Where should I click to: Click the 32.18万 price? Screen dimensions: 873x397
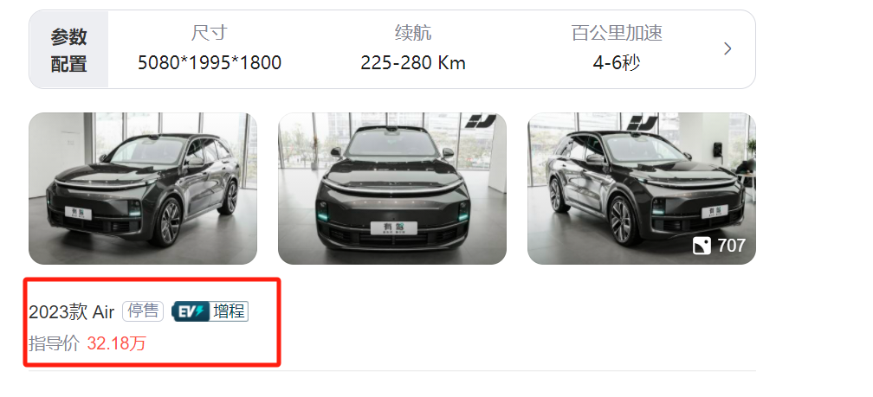[x=116, y=343]
